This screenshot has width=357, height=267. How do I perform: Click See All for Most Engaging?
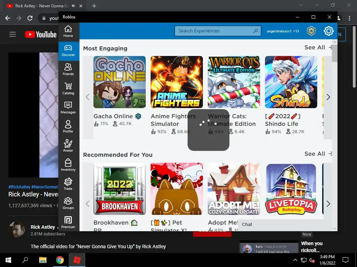(318, 47)
